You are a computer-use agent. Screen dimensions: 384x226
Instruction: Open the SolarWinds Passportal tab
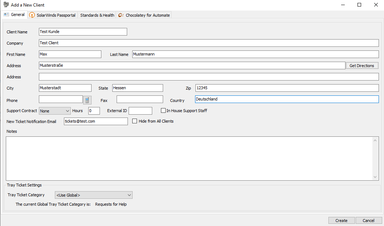53,15
